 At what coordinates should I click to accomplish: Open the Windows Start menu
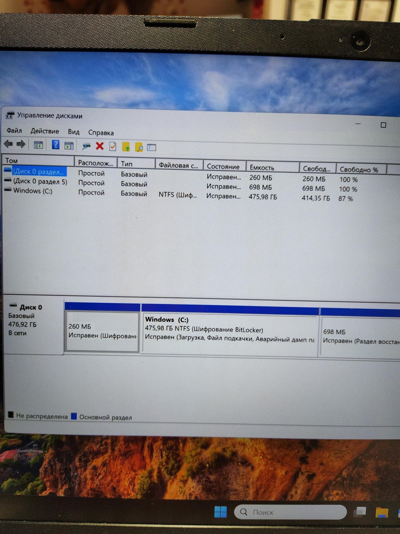pyautogui.click(x=221, y=511)
